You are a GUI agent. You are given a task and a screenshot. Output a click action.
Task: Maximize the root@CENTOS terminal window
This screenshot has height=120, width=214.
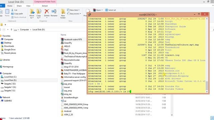pyautogui.click(x=199, y=14)
